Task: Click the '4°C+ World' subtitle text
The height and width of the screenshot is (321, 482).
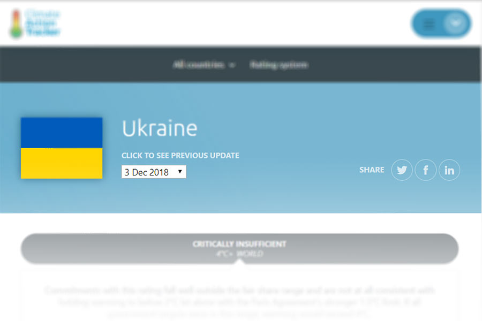Action: 239,254
